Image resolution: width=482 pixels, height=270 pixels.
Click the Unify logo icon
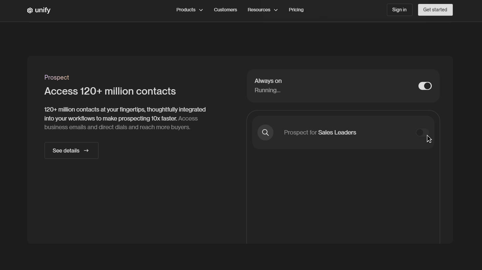point(30,10)
